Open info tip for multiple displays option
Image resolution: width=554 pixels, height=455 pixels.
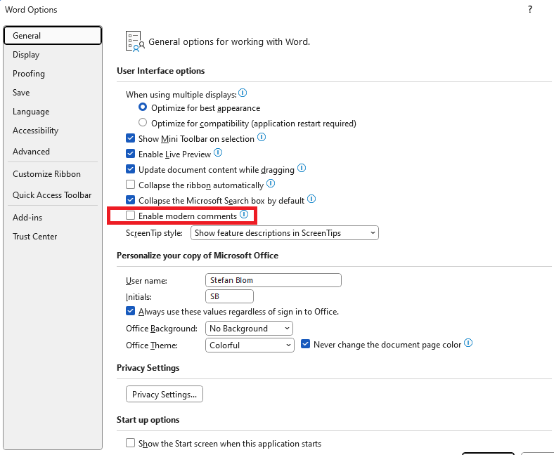(243, 93)
